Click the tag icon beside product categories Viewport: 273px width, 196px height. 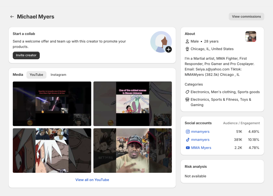coord(187,92)
